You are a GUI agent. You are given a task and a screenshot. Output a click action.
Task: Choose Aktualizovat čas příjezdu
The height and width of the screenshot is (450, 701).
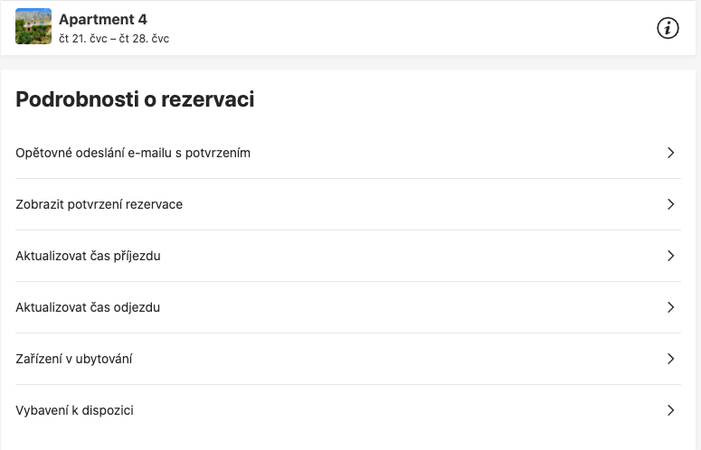89,256
